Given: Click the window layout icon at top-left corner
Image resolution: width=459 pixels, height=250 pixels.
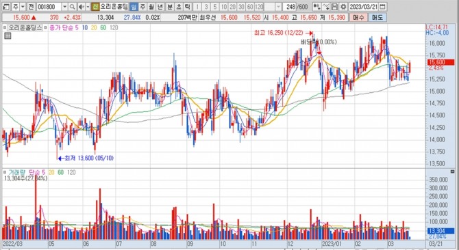Looking at the screenshot, I should tap(6, 7).
